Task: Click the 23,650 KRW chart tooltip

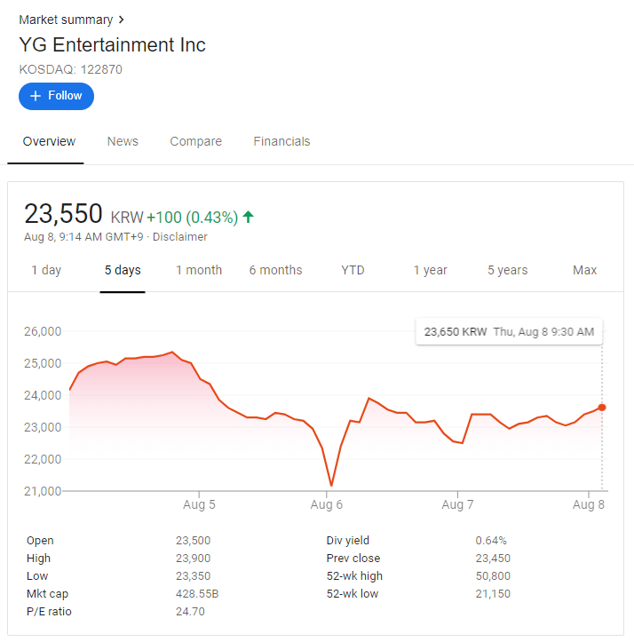Action: (509, 331)
